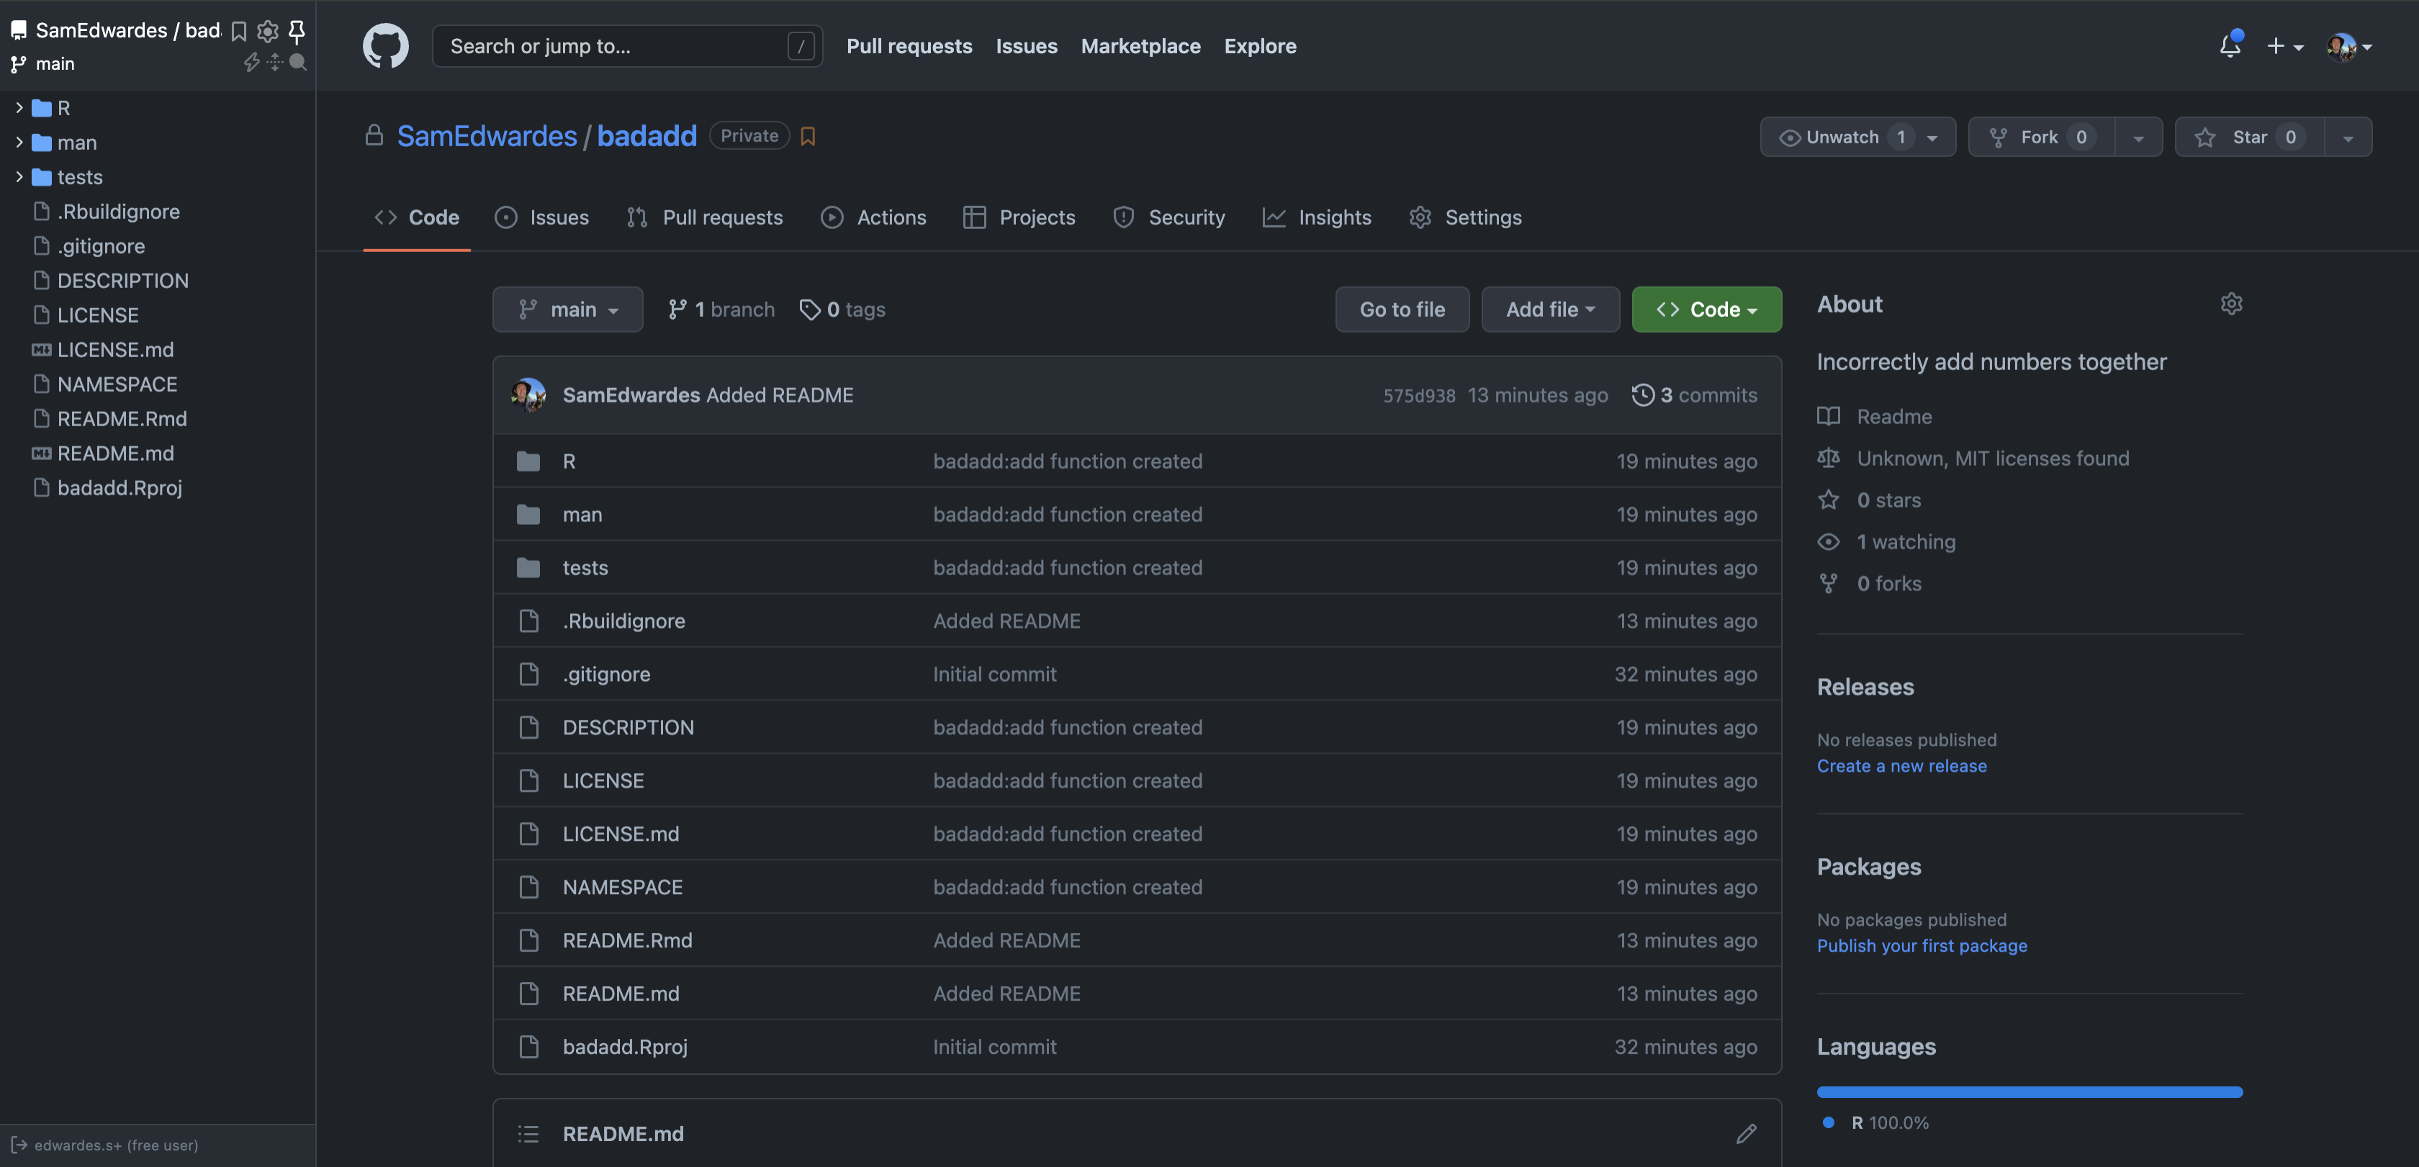Open the About section edit gear
Image resolution: width=2419 pixels, height=1167 pixels.
pos(2231,303)
